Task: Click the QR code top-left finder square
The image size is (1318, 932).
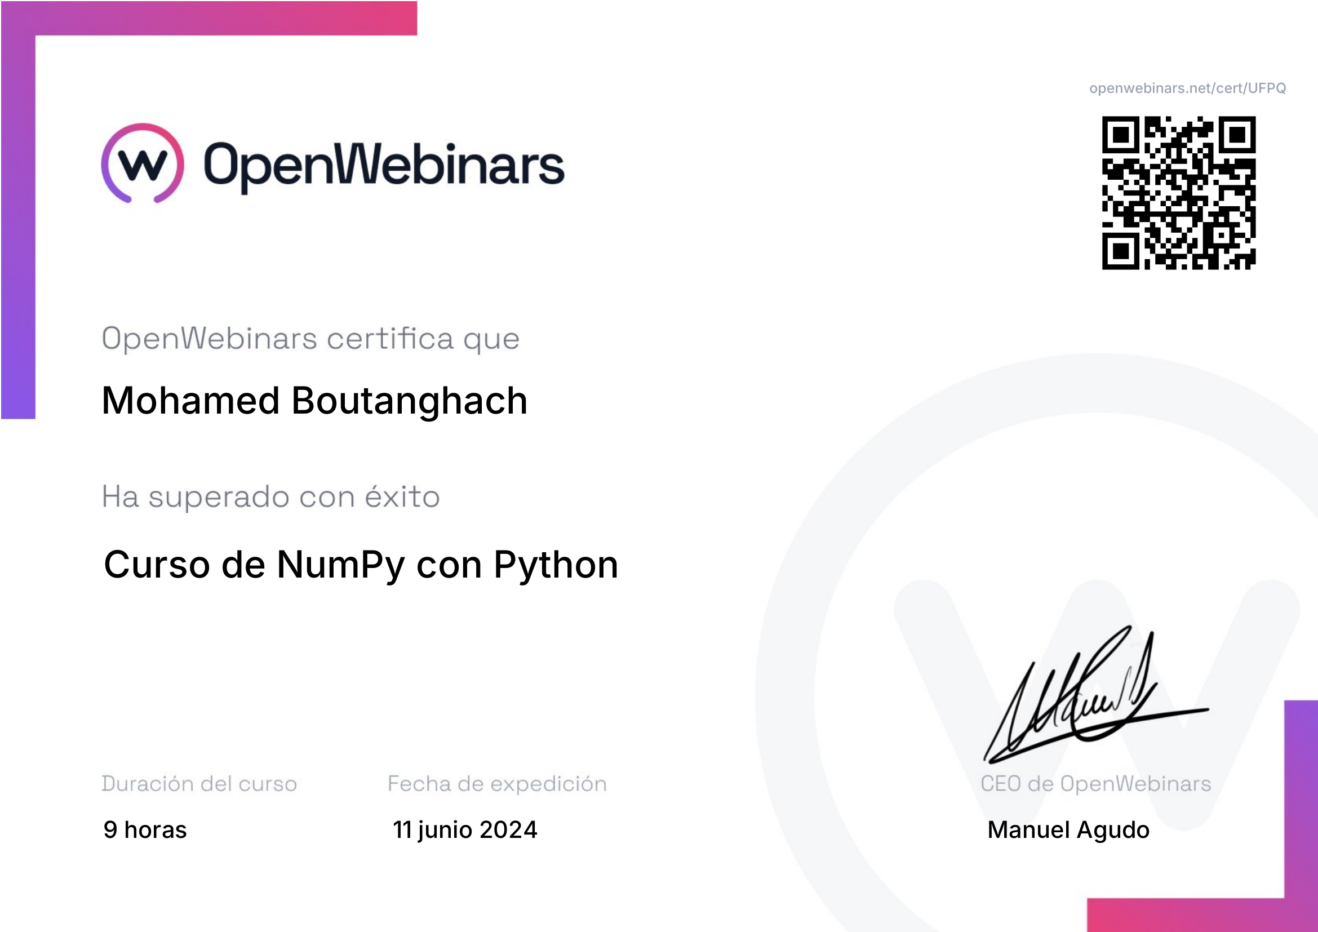Action: tap(1120, 135)
